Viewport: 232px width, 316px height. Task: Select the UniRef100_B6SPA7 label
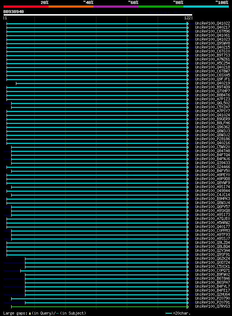pos(212,283)
